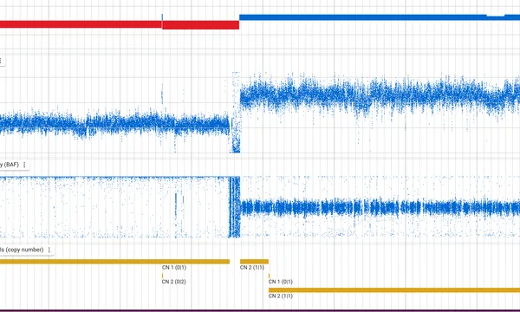Select the longest gold CN 2 (1|1) bar
The image size is (520, 312).
[x=394, y=290]
